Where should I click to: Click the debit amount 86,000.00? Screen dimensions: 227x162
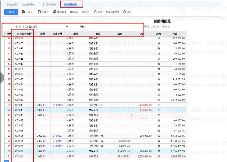click(124, 141)
